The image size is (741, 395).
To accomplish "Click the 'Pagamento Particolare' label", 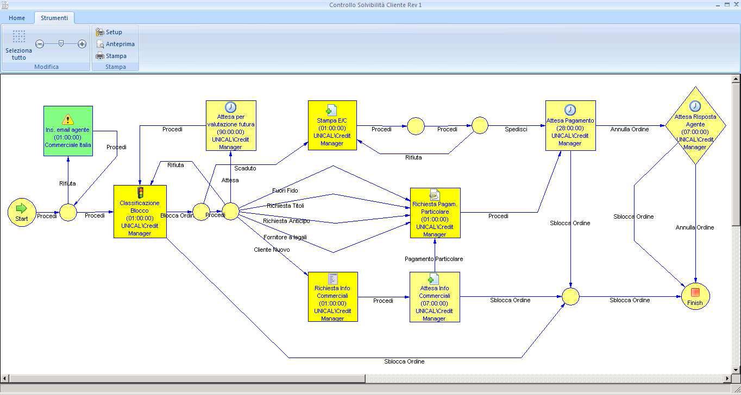I will click(434, 259).
